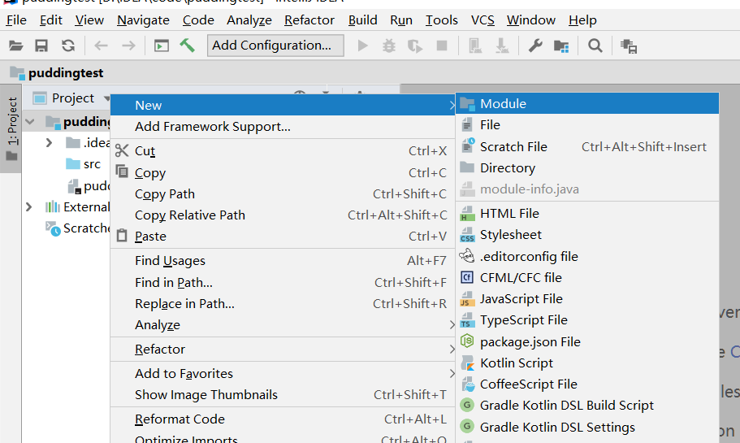Click the Module icon in submenu
The height and width of the screenshot is (443, 740).
467,104
